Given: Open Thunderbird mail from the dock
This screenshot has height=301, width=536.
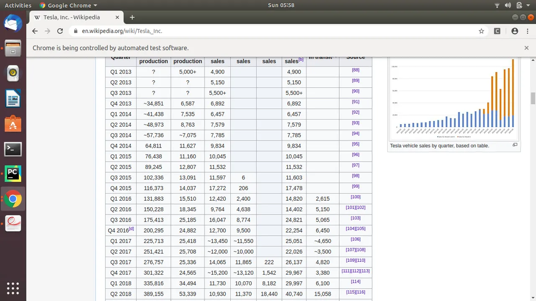Looking at the screenshot, I should (13, 23).
